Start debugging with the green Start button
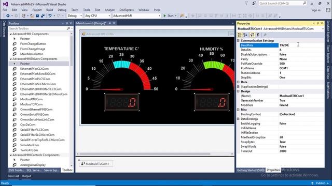This screenshot has height=186, width=332. tap(169, 16)
